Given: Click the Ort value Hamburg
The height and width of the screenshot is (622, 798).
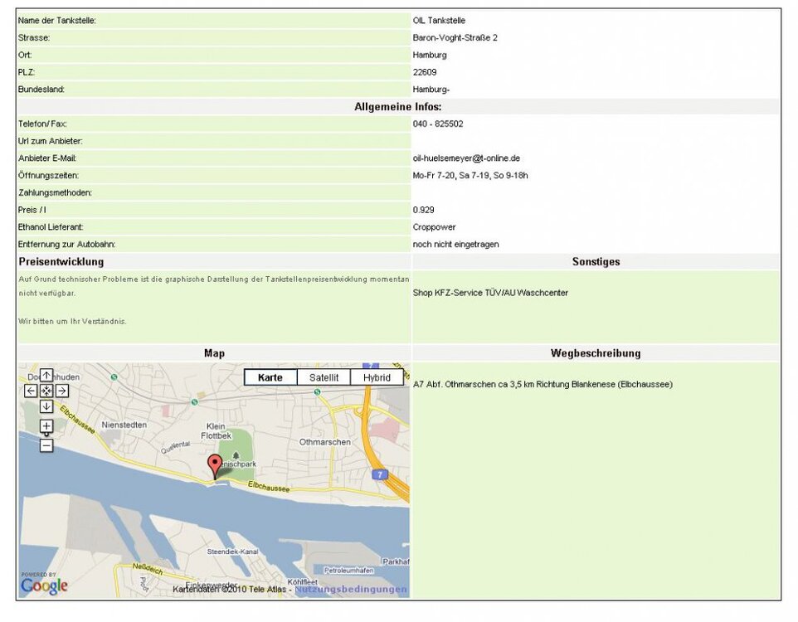Looking at the screenshot, I should tap(430, 55).
